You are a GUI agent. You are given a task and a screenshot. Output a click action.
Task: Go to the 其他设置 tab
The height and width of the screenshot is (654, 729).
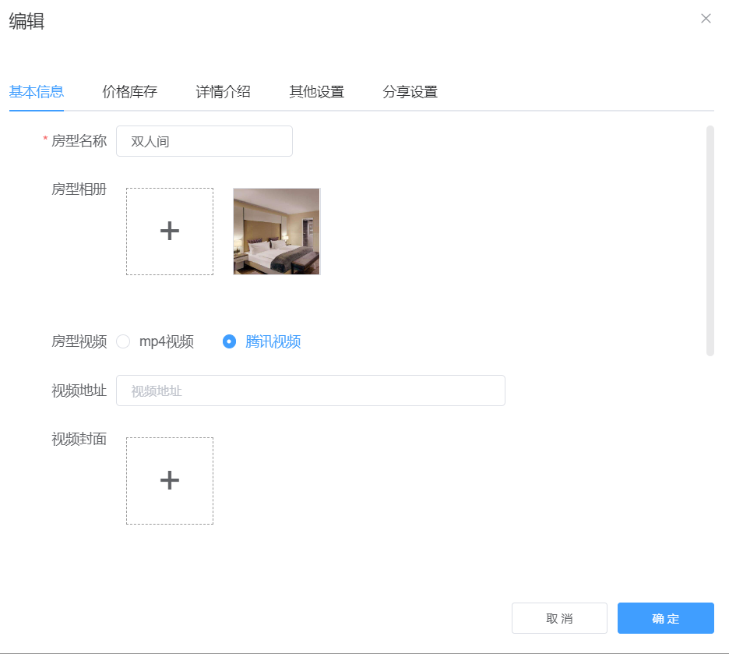point(317,92)
